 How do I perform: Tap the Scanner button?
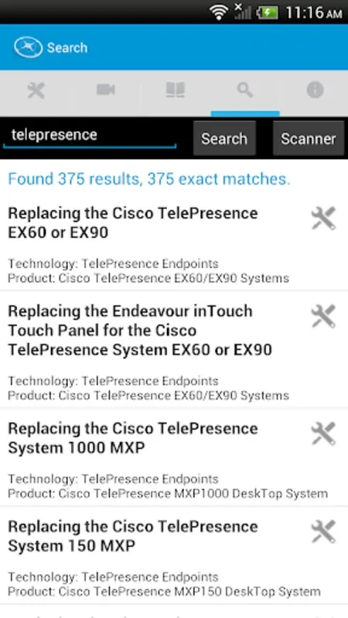point(308,138)
